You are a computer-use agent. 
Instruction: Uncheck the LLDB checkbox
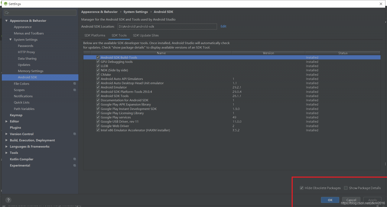tap(98, 66)
